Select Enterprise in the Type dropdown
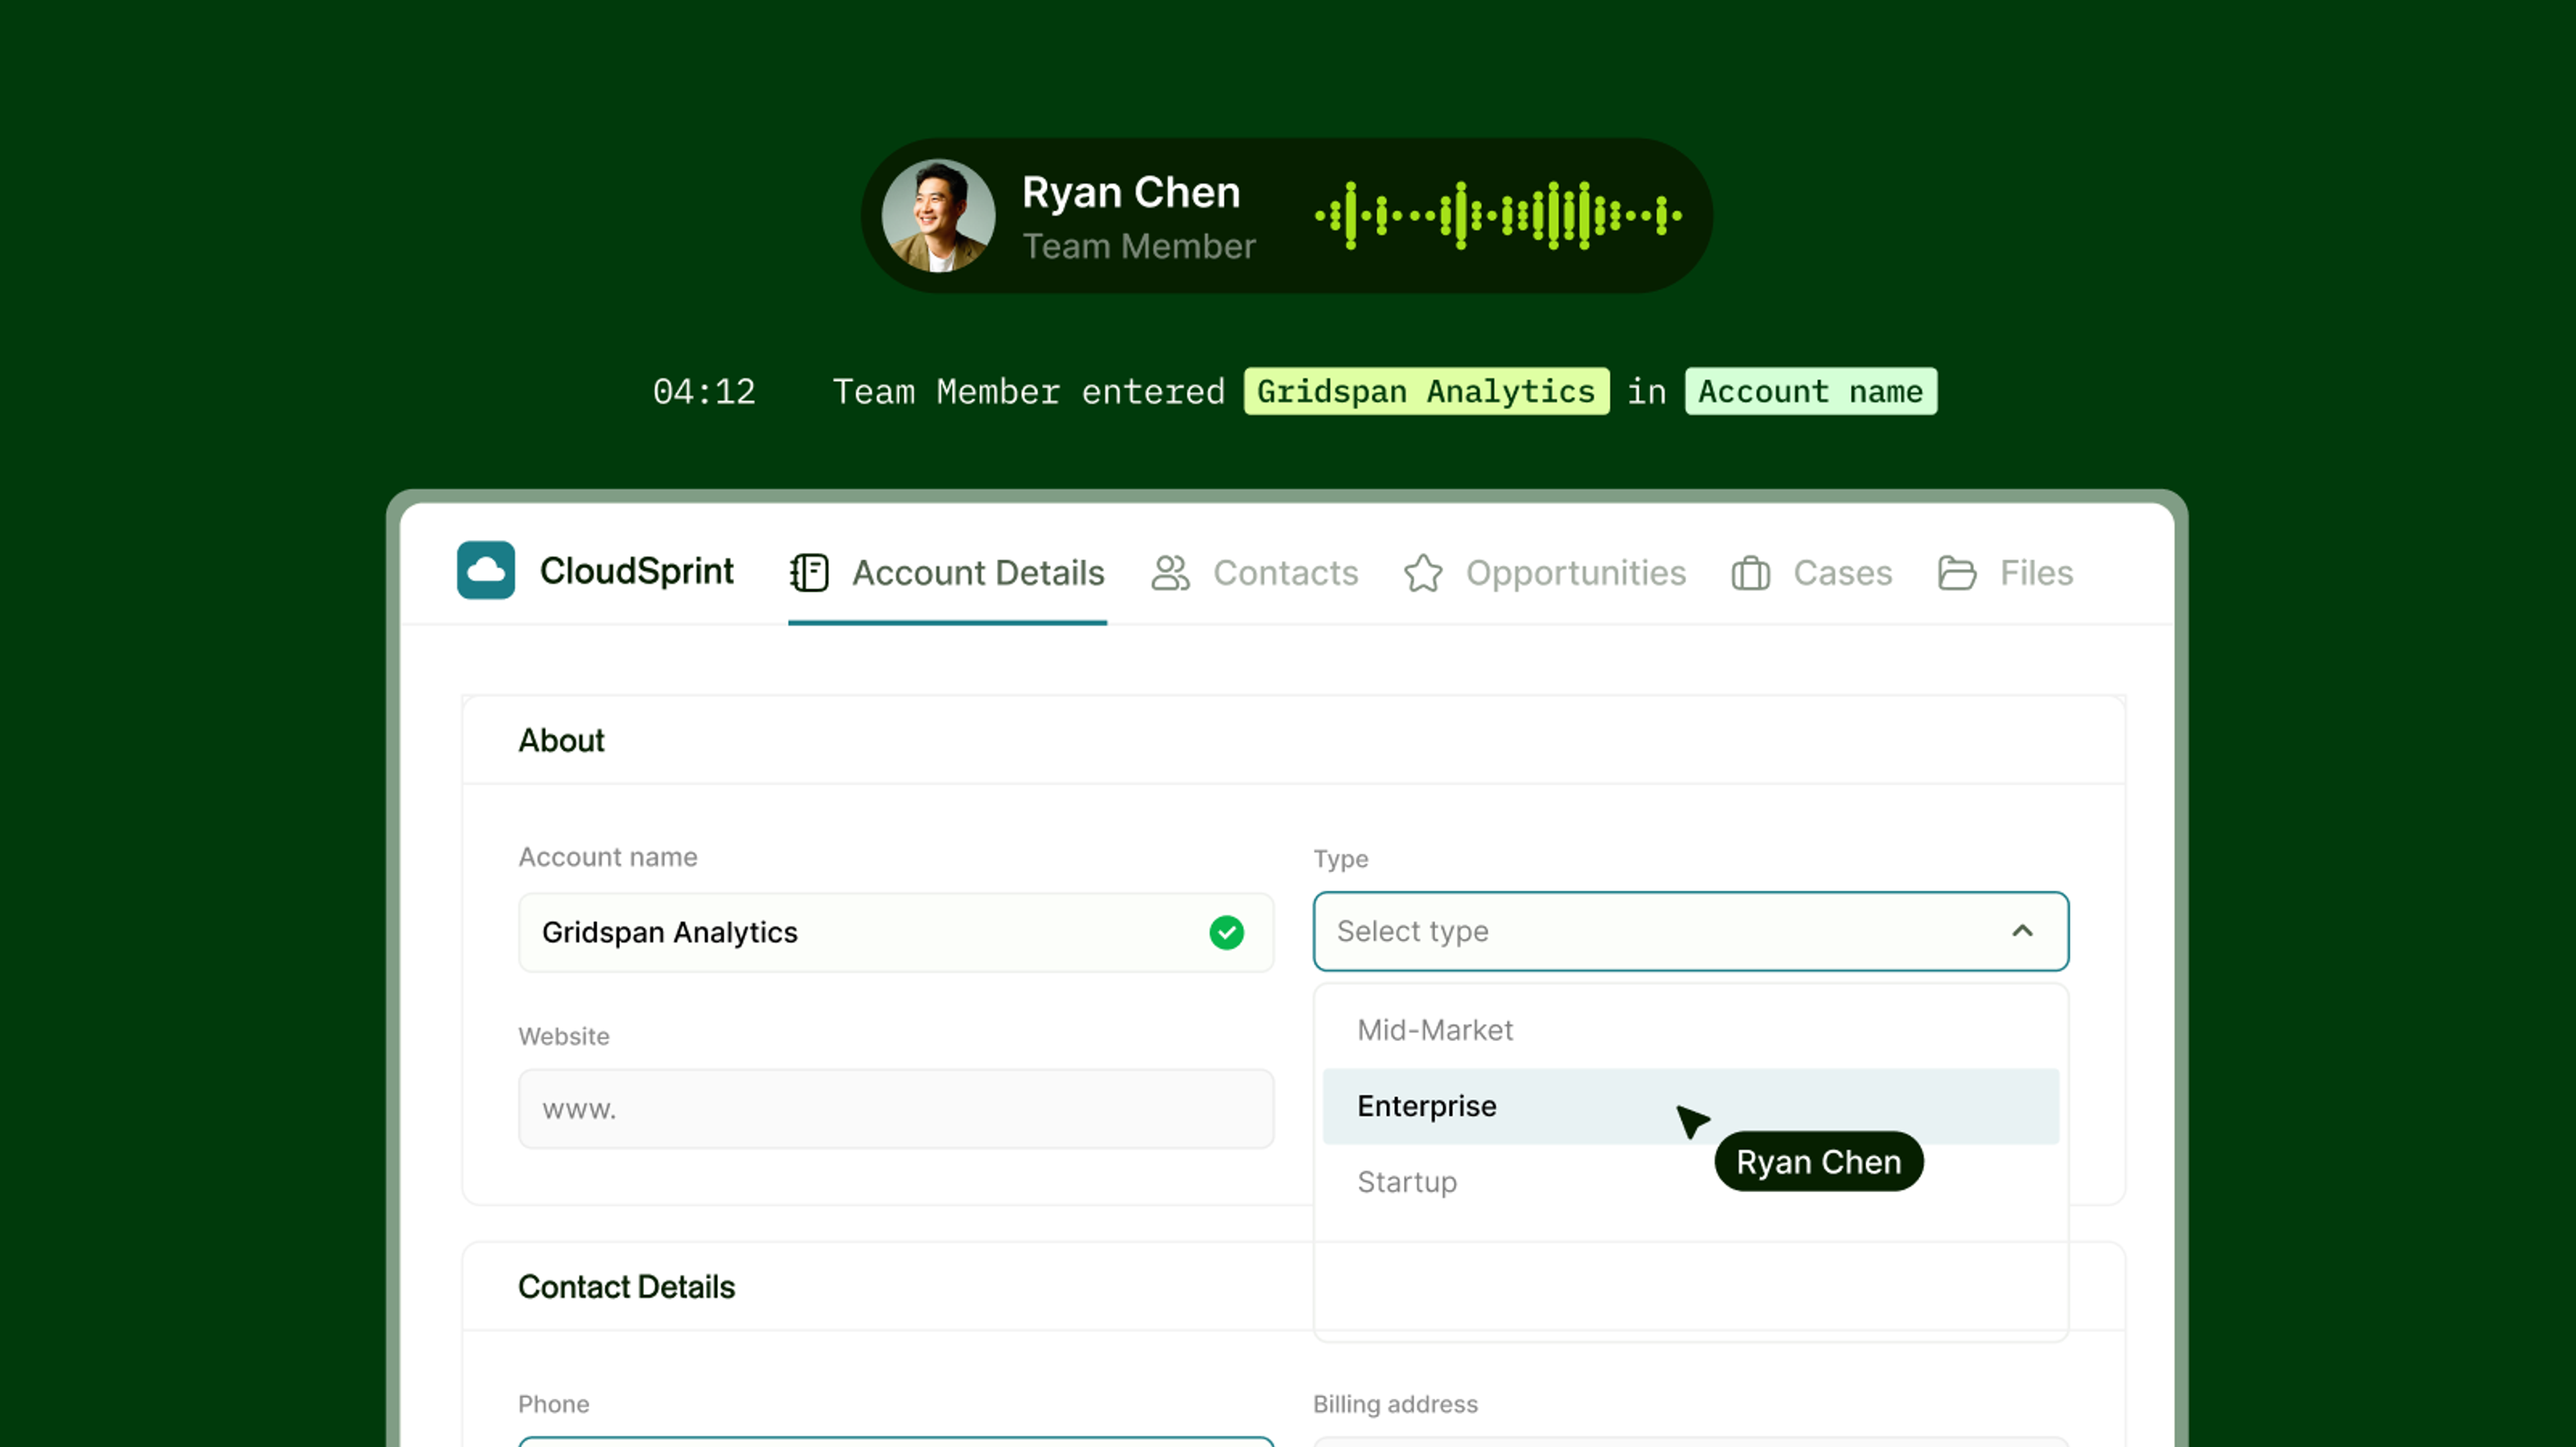Image resolution: width=2576 pixels, height=1447 pixels. pos(1427,1106)
